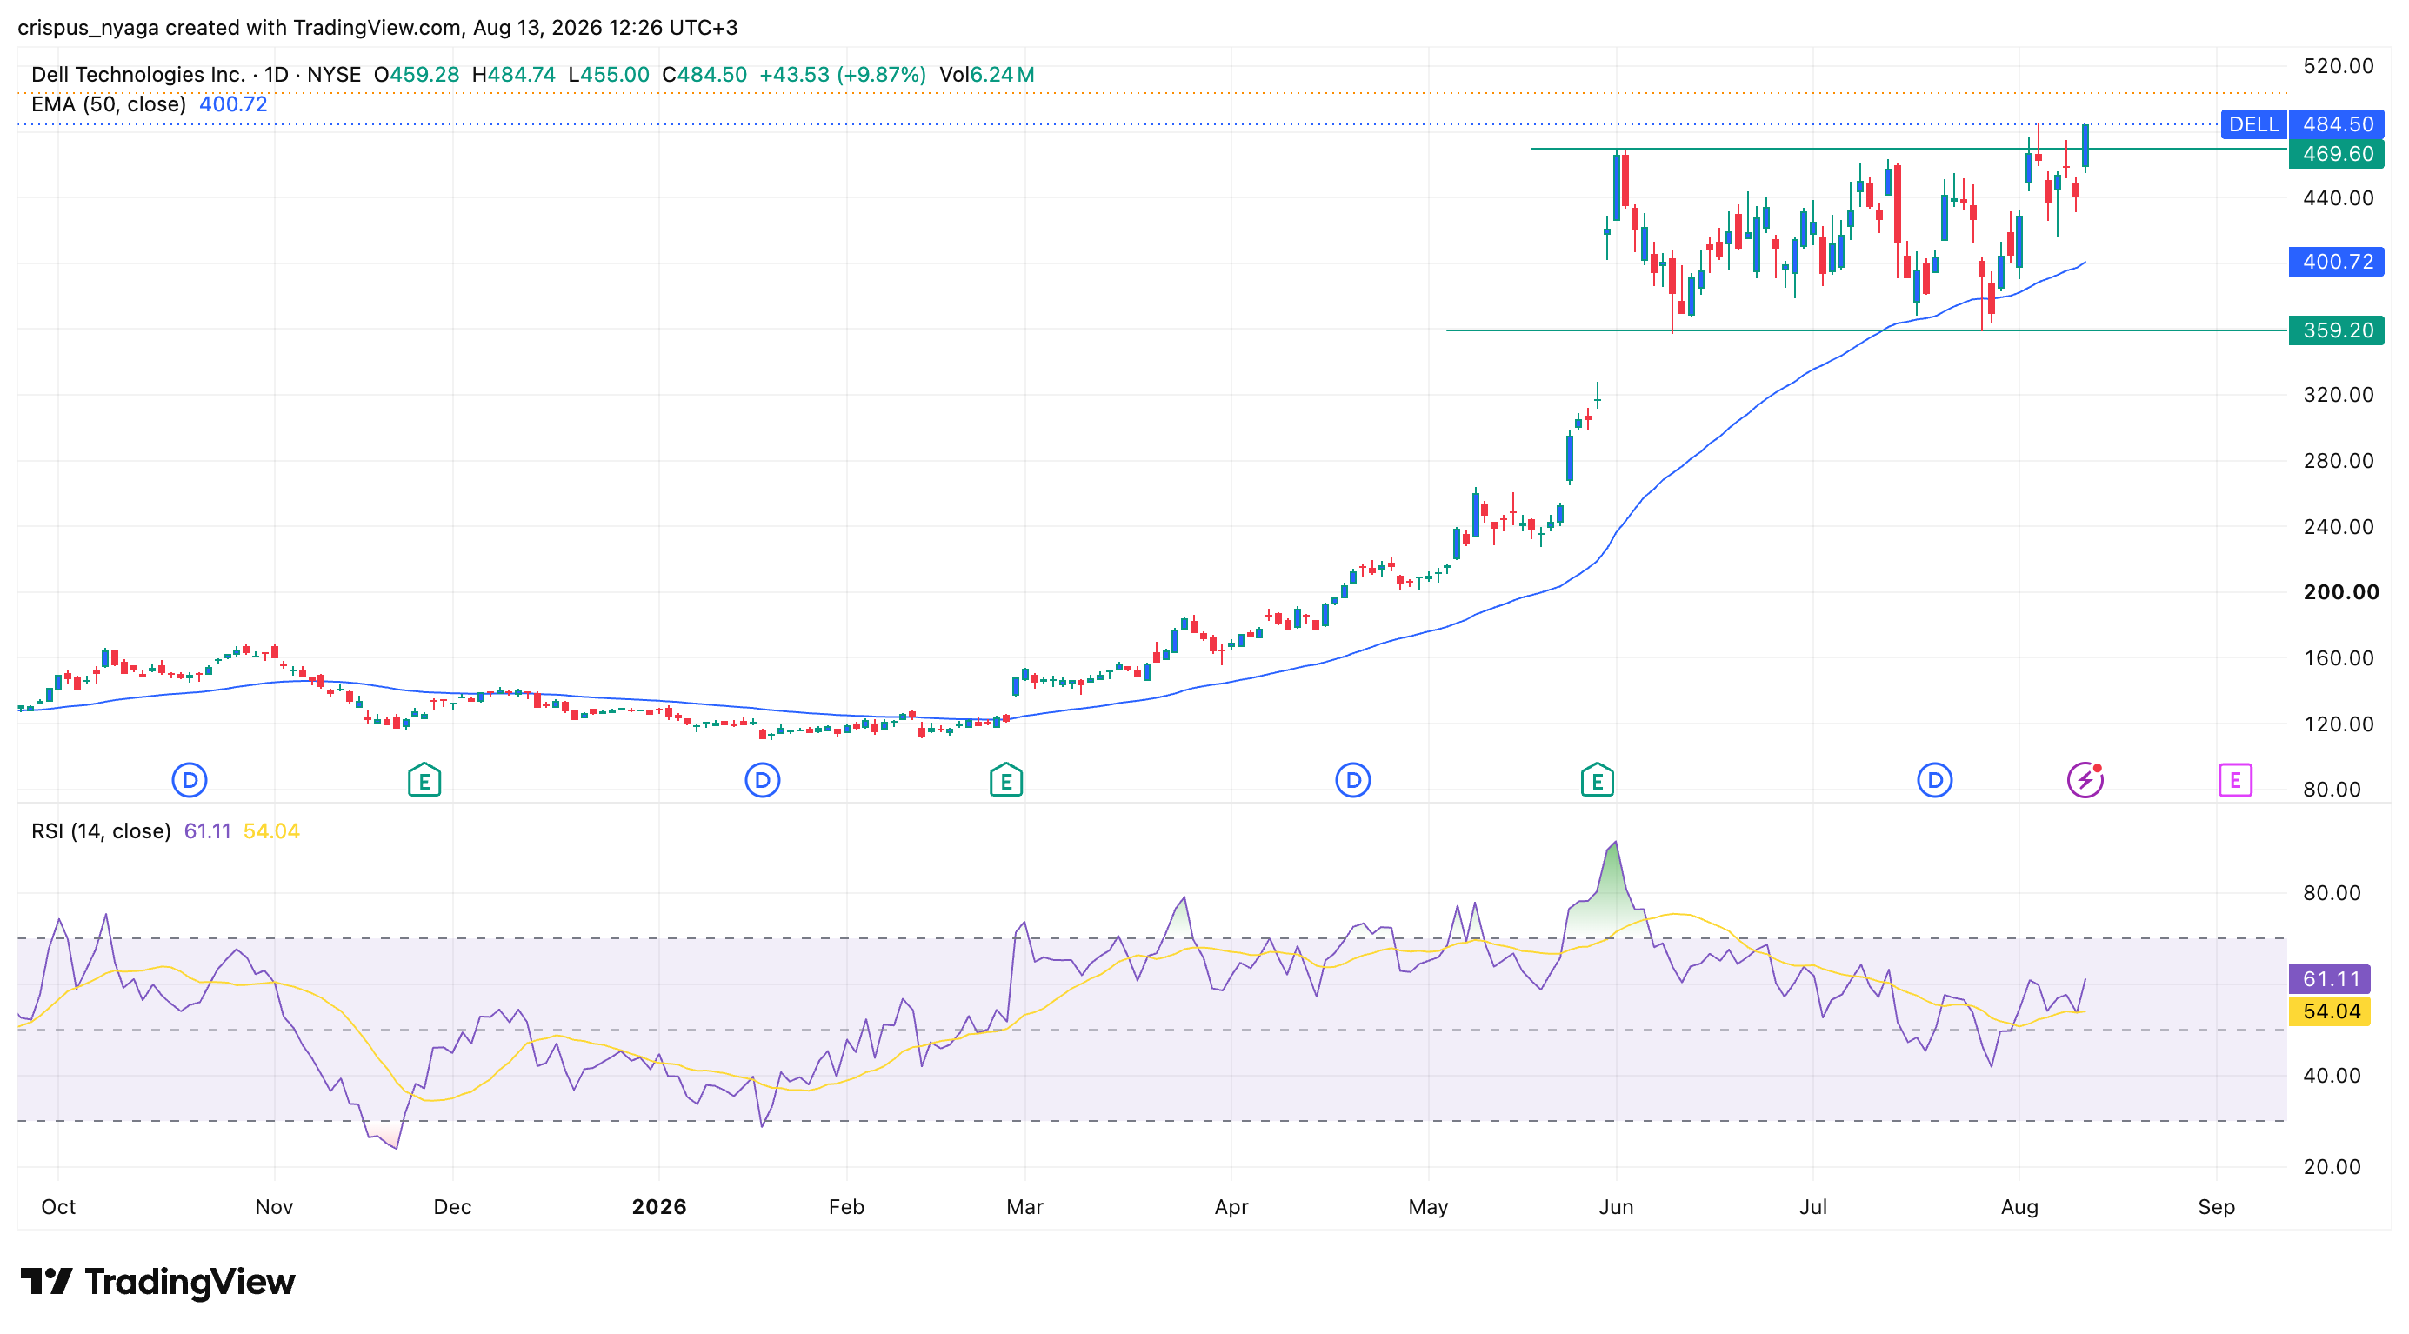The image size is (2409, 1334).
Task: Click the TradingView logo
Action: click(x=158, y=1282)
